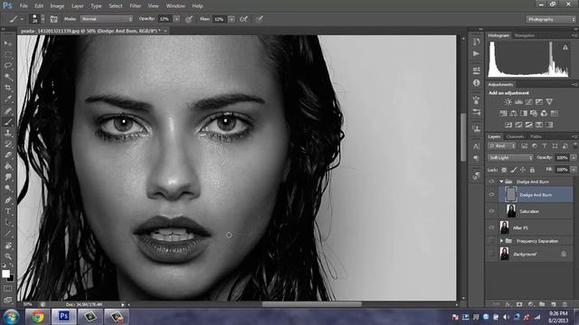The image size is (579, 325).
Task: Select the Brush tool in toolbox
Action: click(x=8, y=122)
